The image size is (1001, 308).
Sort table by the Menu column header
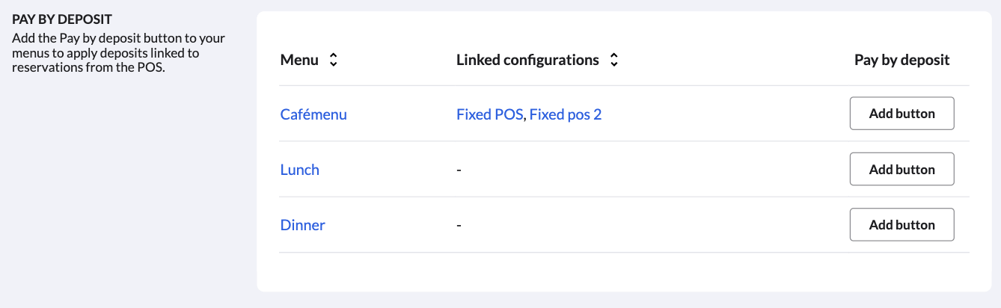pyautogui.click(x=299, y=60)
